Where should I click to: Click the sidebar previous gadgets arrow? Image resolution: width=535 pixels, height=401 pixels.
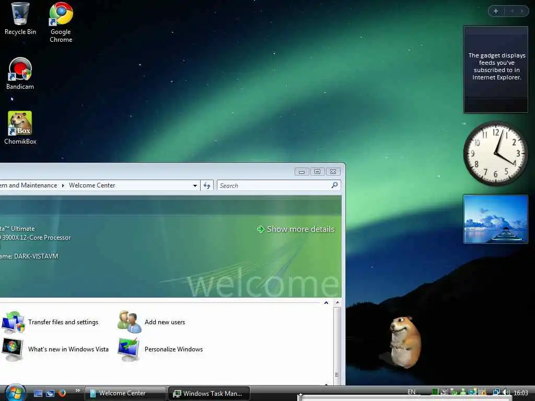pos(512,11)
